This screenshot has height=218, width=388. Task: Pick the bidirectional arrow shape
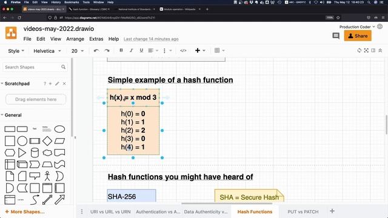[47, 200]
